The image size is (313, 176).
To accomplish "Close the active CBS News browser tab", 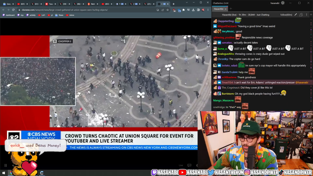I will pyautogui.click(x=168, y=4).
